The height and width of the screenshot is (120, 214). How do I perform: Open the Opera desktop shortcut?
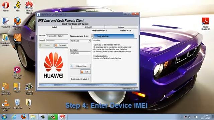pyautogui.click(x=6, y=6)
